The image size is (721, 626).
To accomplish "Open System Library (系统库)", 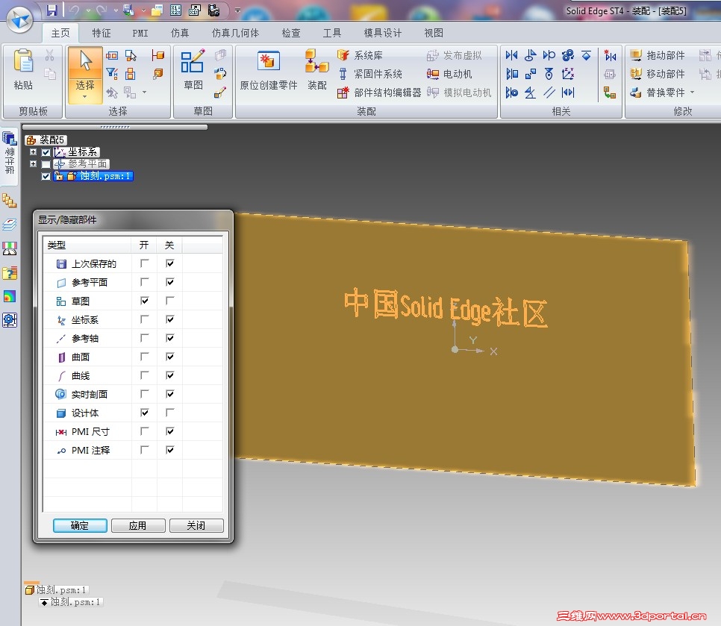I will point(360,56).
